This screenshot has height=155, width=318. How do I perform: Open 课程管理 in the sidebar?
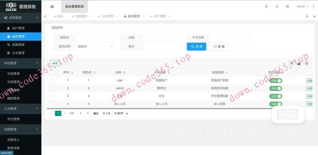(21, 98)
